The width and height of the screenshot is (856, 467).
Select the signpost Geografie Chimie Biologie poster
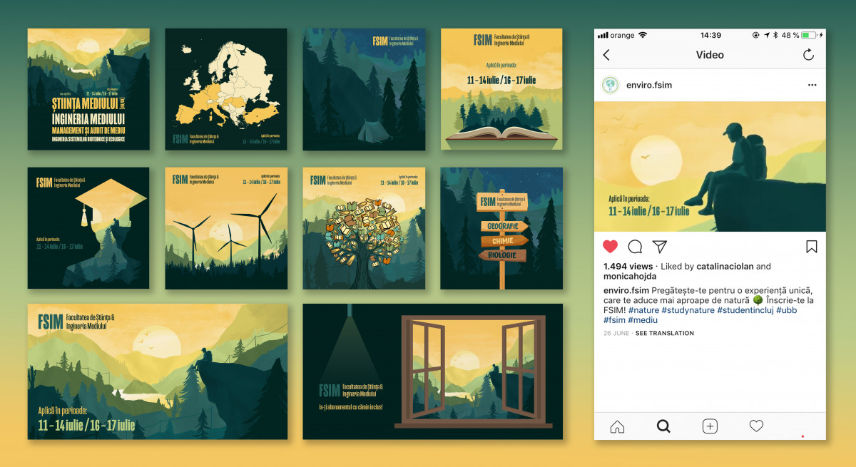point(501,228)
